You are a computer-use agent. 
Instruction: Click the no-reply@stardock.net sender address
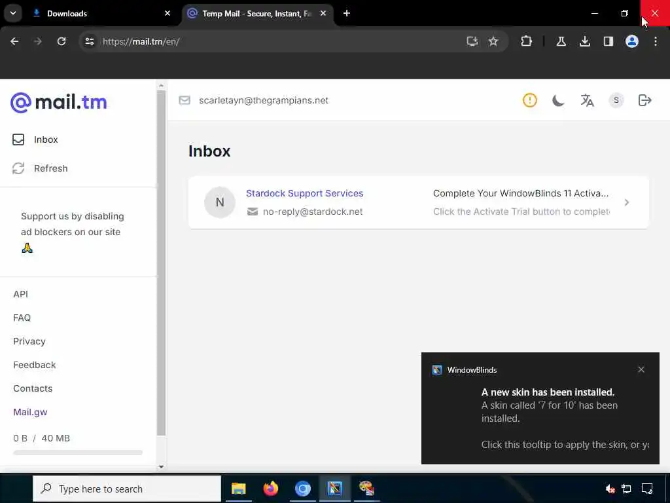tap(312, 212)
